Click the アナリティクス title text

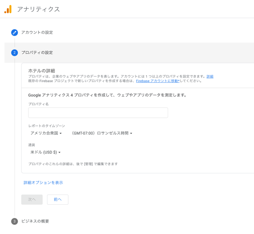(x=39, y=9)
